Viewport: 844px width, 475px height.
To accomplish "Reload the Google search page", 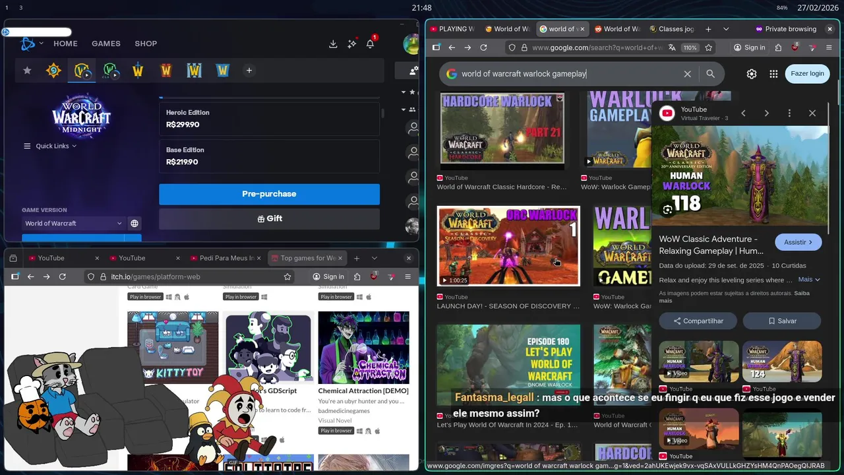I will tap(483, 47).
